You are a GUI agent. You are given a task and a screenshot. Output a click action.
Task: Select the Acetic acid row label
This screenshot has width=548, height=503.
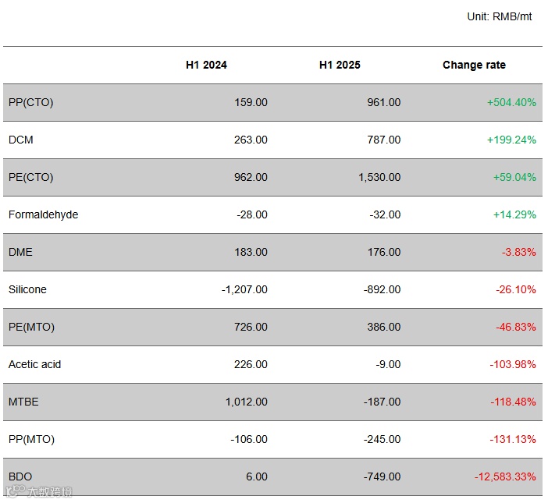34,364
